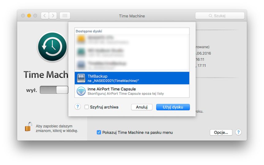Click the large Time Machine clock icon
This screenshot has width=264, height=165.
point(52,47)
